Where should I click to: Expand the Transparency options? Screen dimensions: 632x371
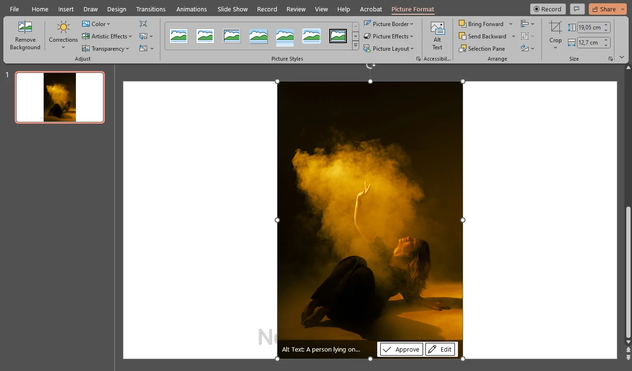pyautogui.click(x=105, y=48)
